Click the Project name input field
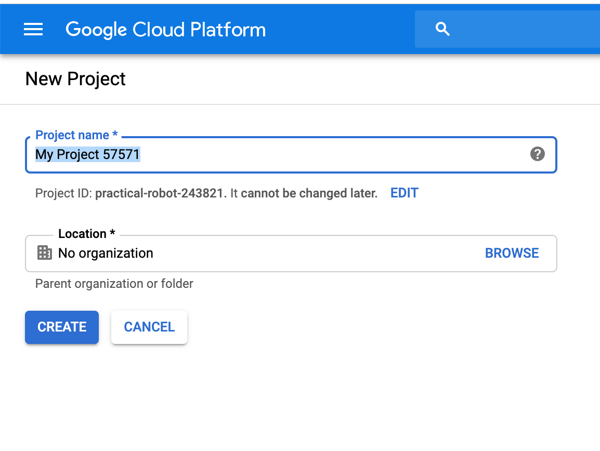Image resolution: width=600 pixels, height=451 pixels. coord(291,154)
